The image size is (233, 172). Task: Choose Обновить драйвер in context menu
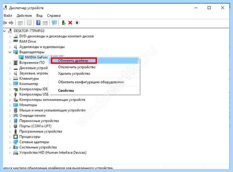pyautogui.click(x=95, y=61)
